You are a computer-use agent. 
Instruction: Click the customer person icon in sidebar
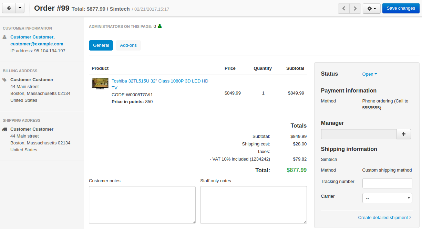[4, 37]
